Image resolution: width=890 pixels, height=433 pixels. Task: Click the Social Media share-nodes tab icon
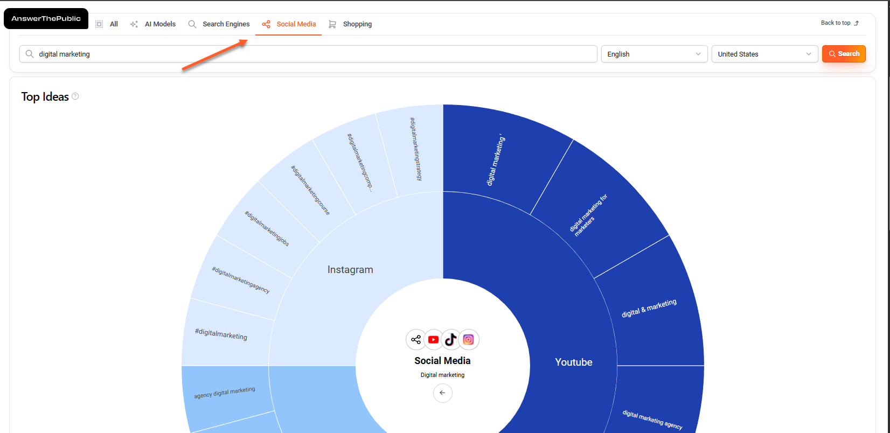(x=266, y=24)
